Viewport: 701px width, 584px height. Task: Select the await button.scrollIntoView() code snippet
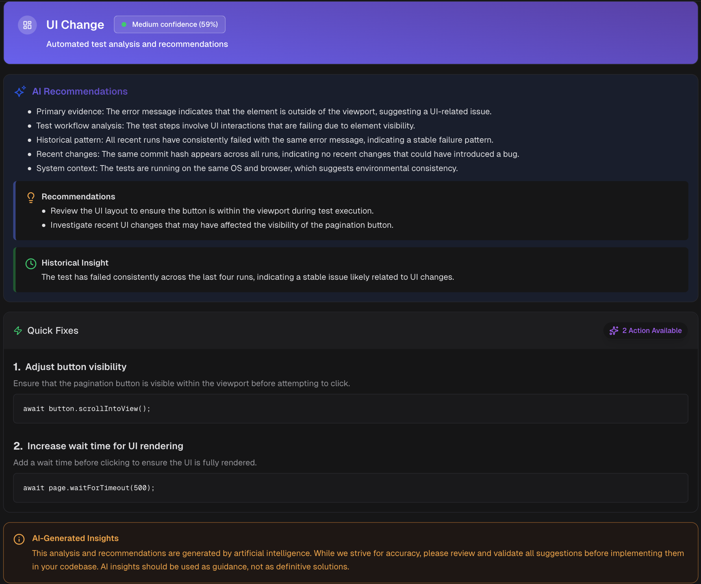tap(86, 409)
